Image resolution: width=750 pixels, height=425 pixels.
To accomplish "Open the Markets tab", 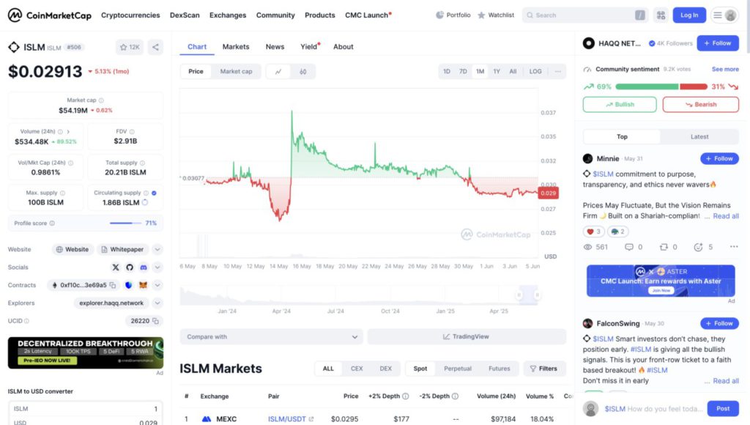I will 236,47.
